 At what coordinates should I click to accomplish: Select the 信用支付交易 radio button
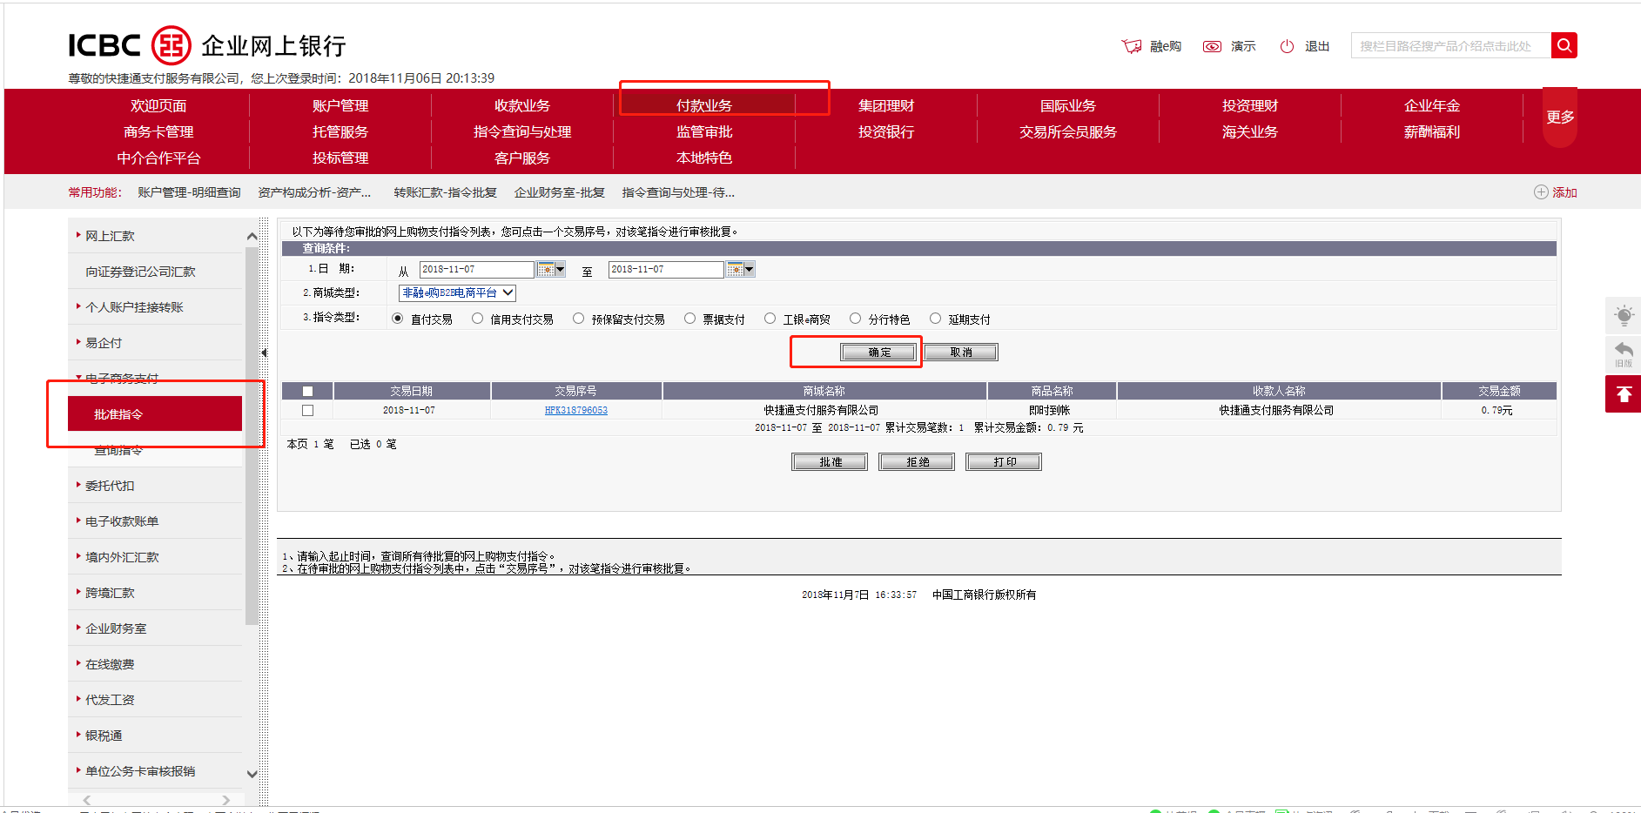tap(477, 319)
